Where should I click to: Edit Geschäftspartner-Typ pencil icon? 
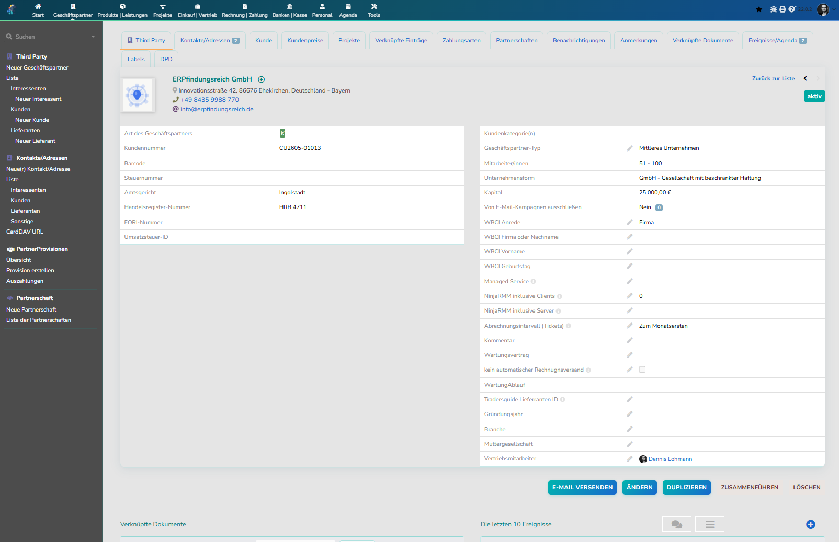[x=630, y=148]
